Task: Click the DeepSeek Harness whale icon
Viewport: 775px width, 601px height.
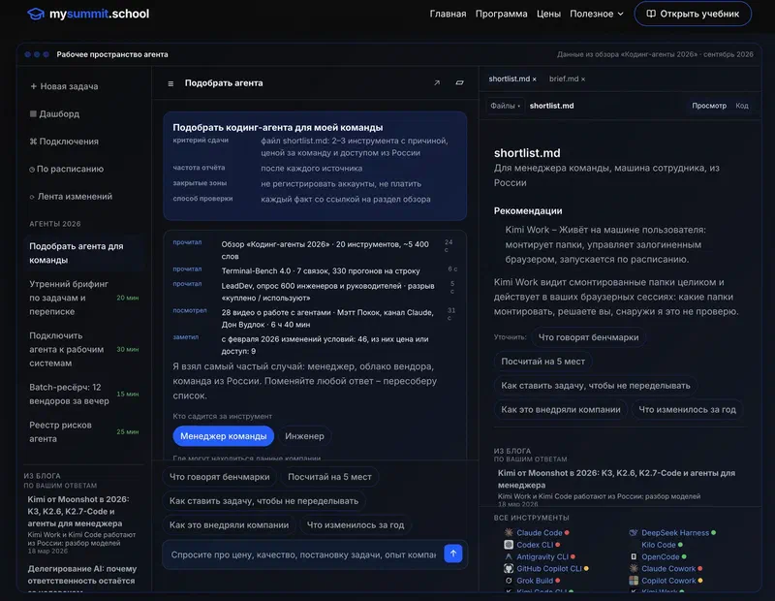Action: pos(634,533)
